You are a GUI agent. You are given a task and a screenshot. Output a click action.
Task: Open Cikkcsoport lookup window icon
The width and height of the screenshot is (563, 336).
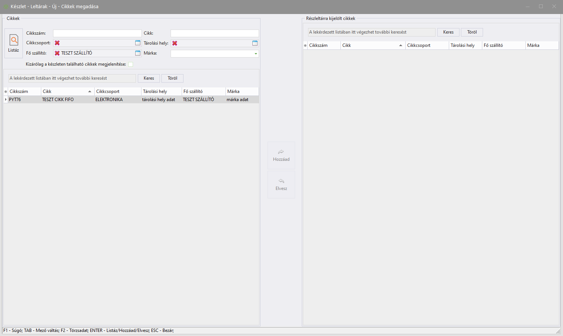[x=138, y=43]
